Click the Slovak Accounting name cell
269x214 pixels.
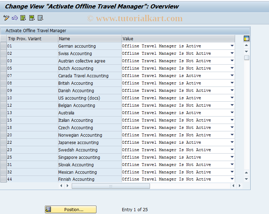click(90, 165)
